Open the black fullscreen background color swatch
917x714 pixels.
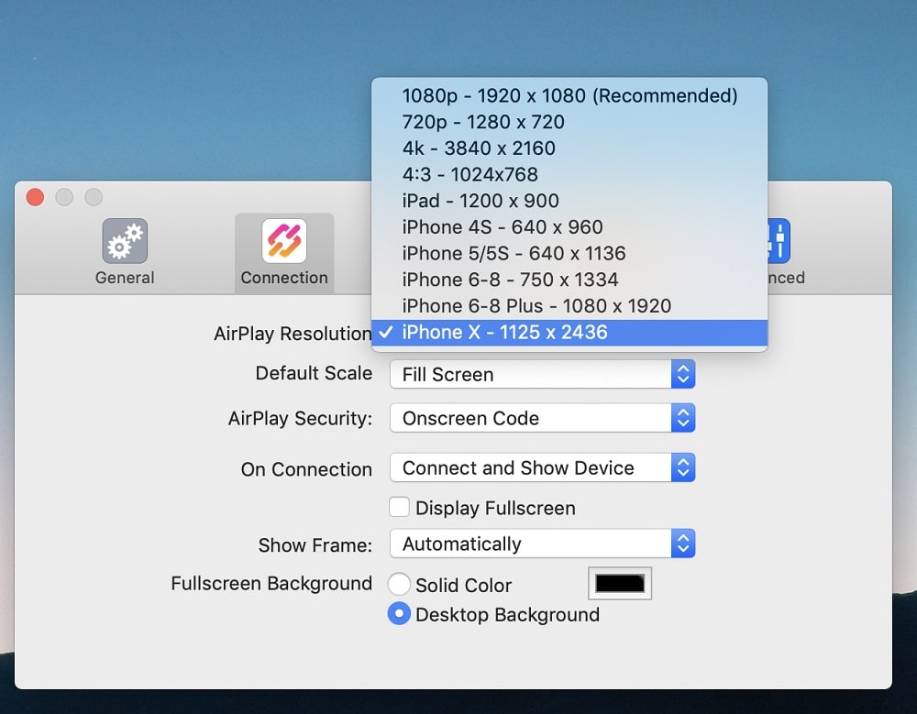coord(620,583)
